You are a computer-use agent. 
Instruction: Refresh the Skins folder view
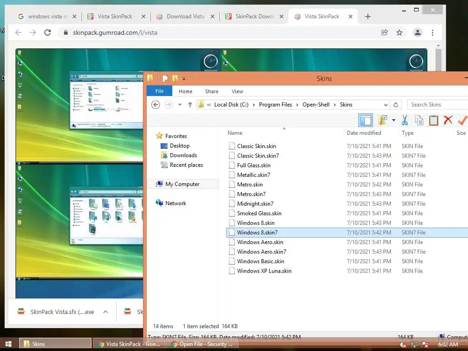pos(396,105)
